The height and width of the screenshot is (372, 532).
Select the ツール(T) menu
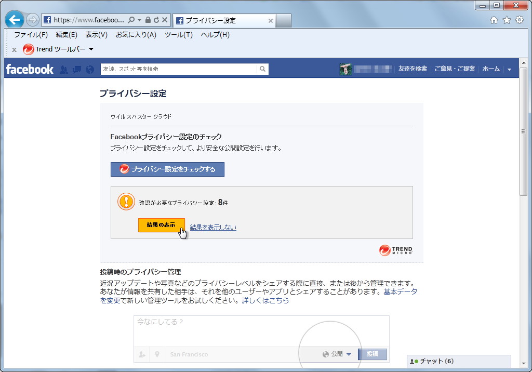pos(178,35)
